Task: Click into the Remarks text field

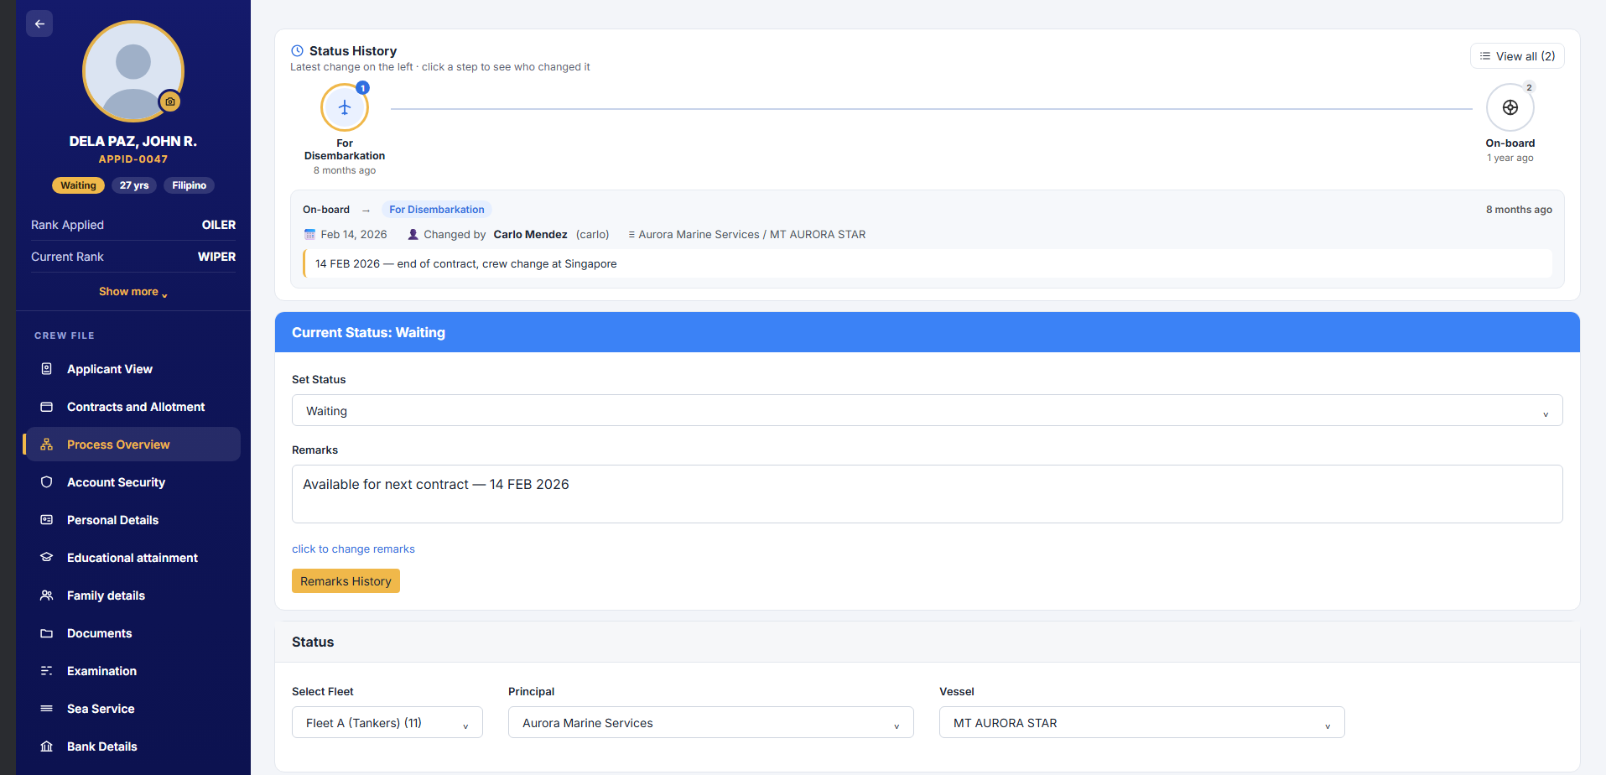Action: pyautogui.click(x=927, y=494)
